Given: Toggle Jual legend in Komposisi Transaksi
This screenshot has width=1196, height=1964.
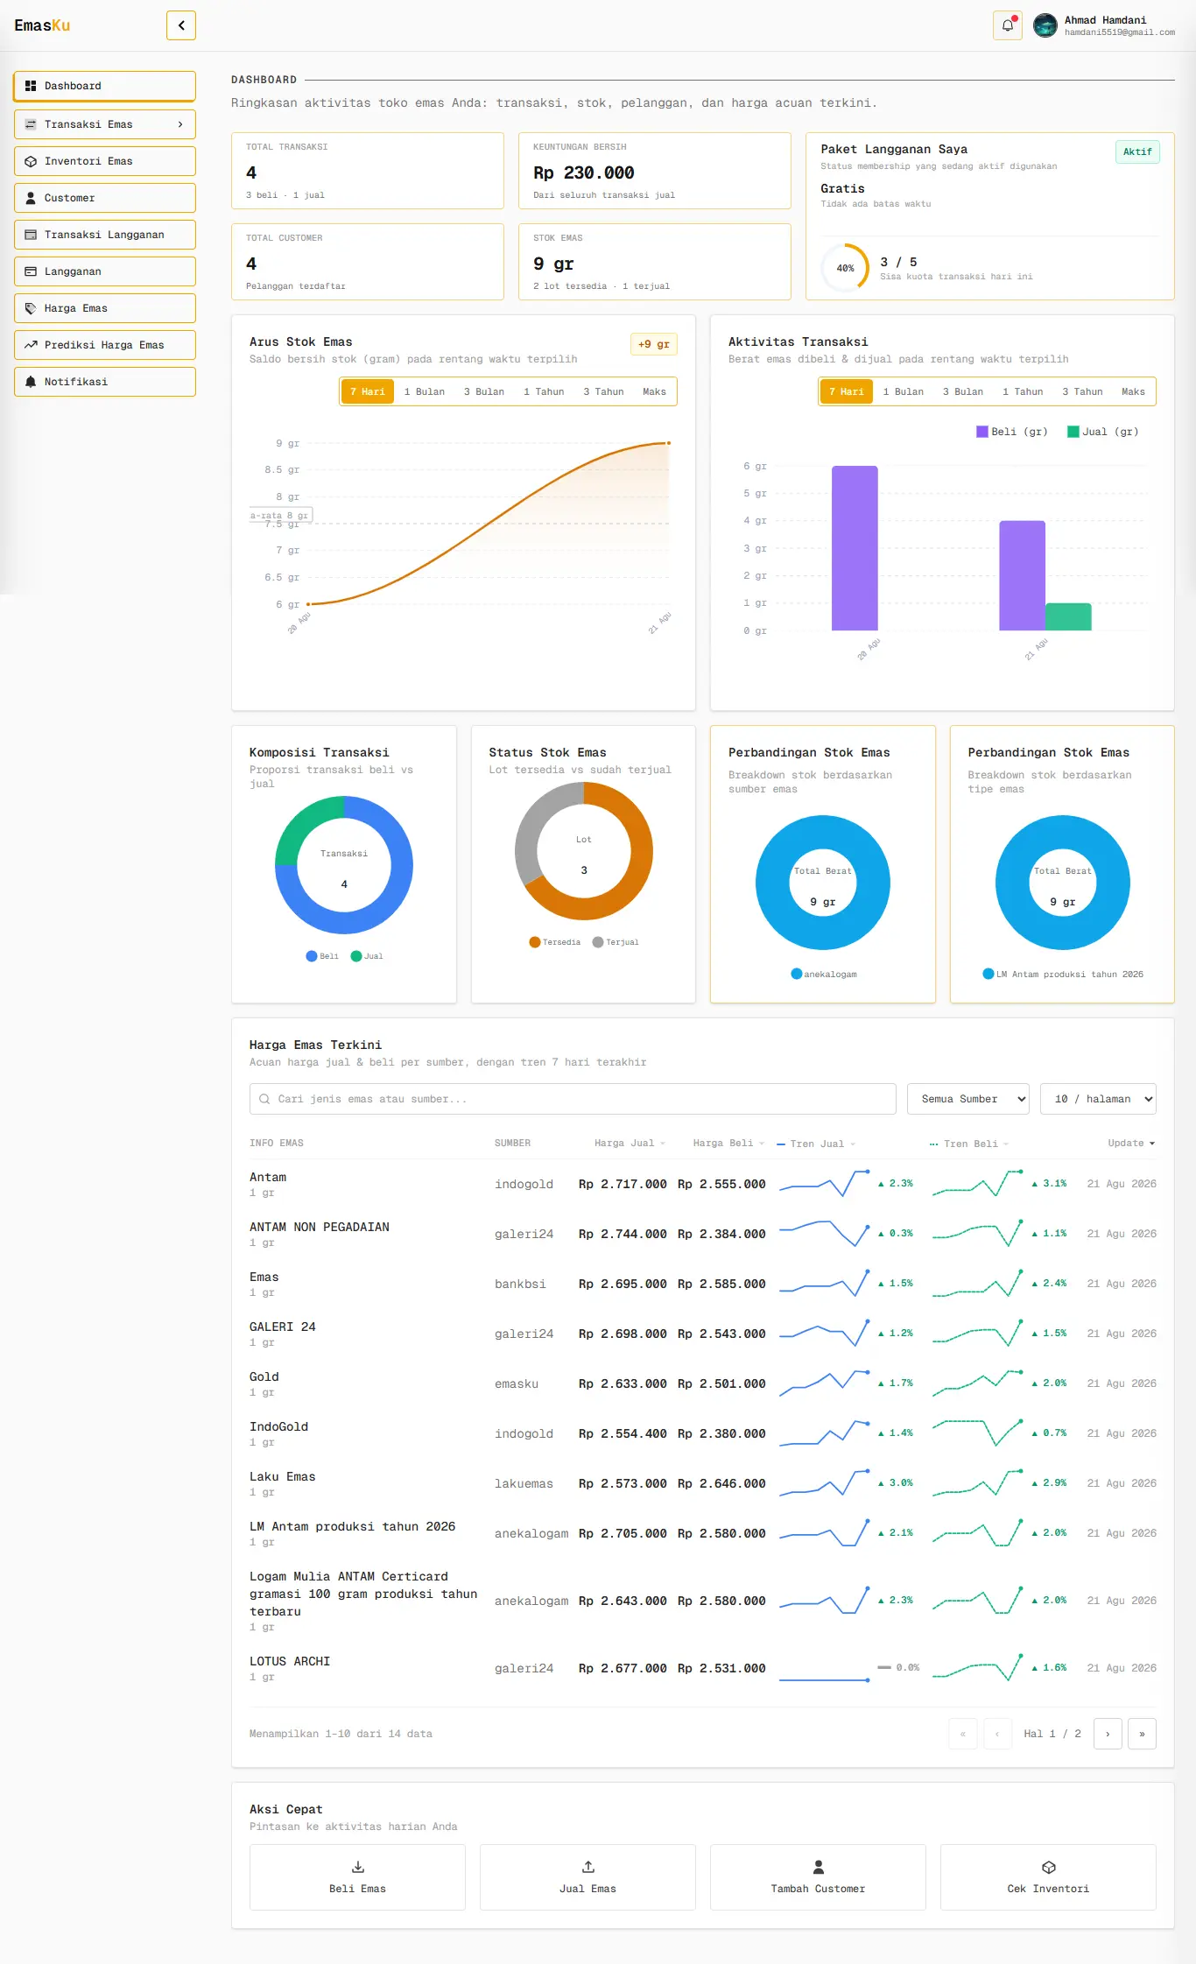Looking at the screenshot, I should pyautogui.click(x=367, y=956).
